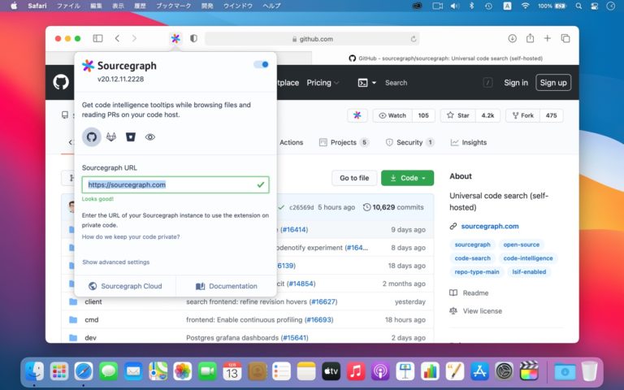Open the Safari menu in menu bar
The height and width of the screenshot is (390, 624).
coord(37,6)
